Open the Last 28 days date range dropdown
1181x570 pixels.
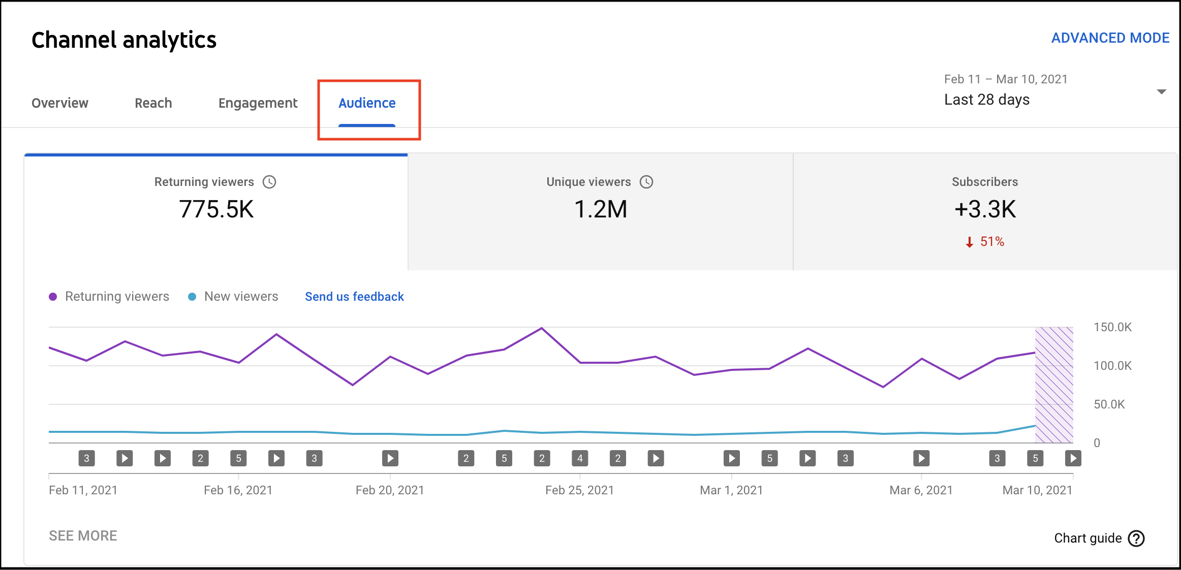pos(987,100)
